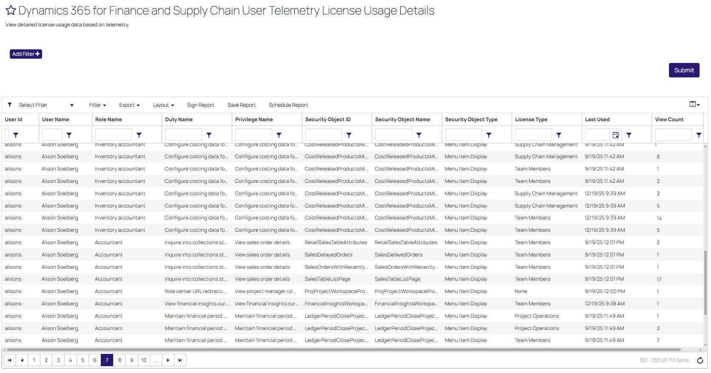Open the Export dropdown menu
This screenshot has height=373, width=711.
[129, 105]
